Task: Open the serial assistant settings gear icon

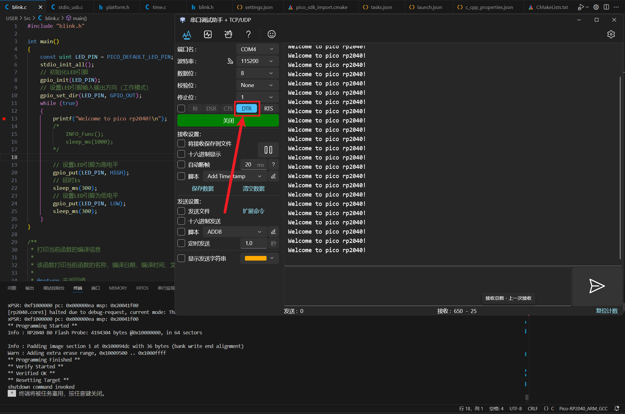Action: point(611,34)
